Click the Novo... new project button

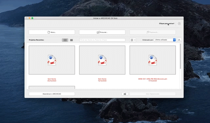pos(52,32)
